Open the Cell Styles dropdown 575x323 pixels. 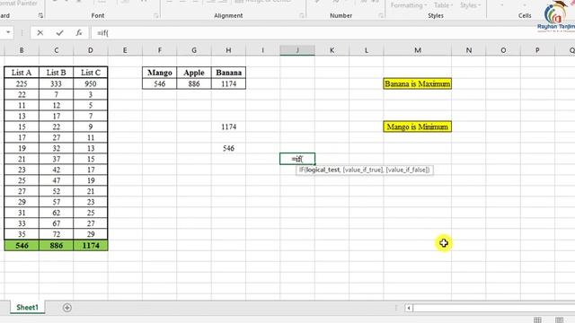470,5
